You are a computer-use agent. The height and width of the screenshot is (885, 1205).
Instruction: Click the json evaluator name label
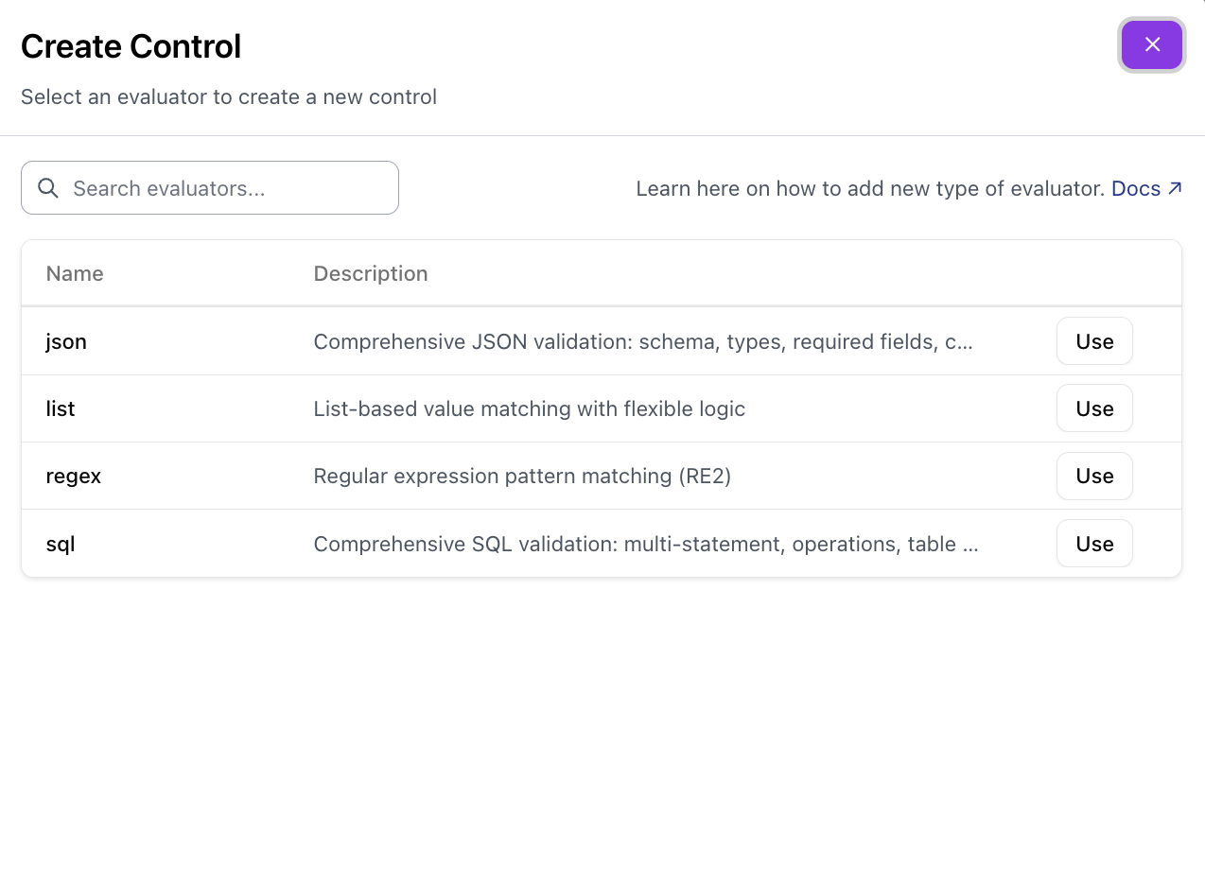(x=65, y=341)
